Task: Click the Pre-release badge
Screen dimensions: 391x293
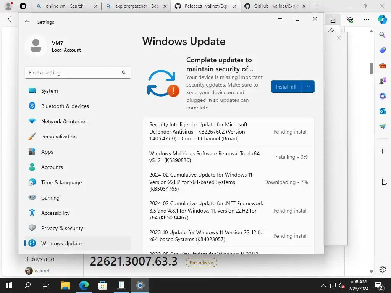Action: pyautogui.click(x=201, y=262)
